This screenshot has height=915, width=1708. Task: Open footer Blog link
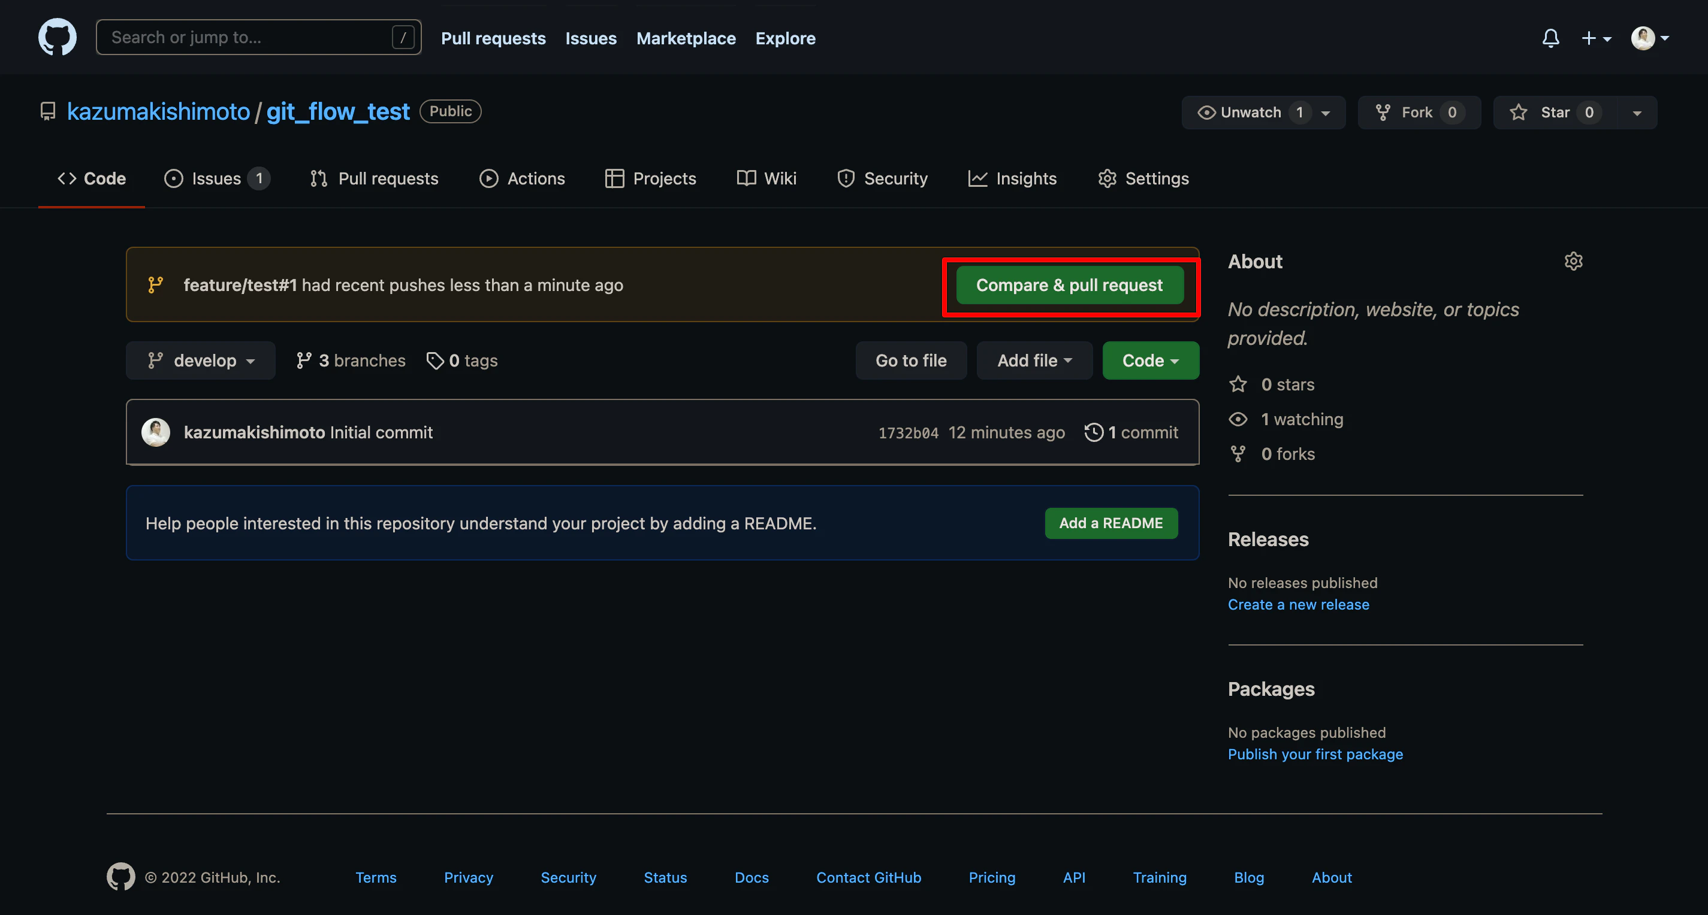(1249, 877)
